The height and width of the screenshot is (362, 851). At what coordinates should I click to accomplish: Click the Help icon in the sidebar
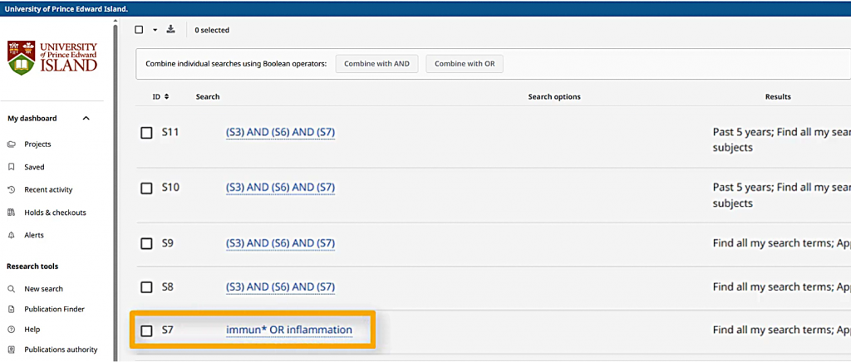[x=12, y=330]
